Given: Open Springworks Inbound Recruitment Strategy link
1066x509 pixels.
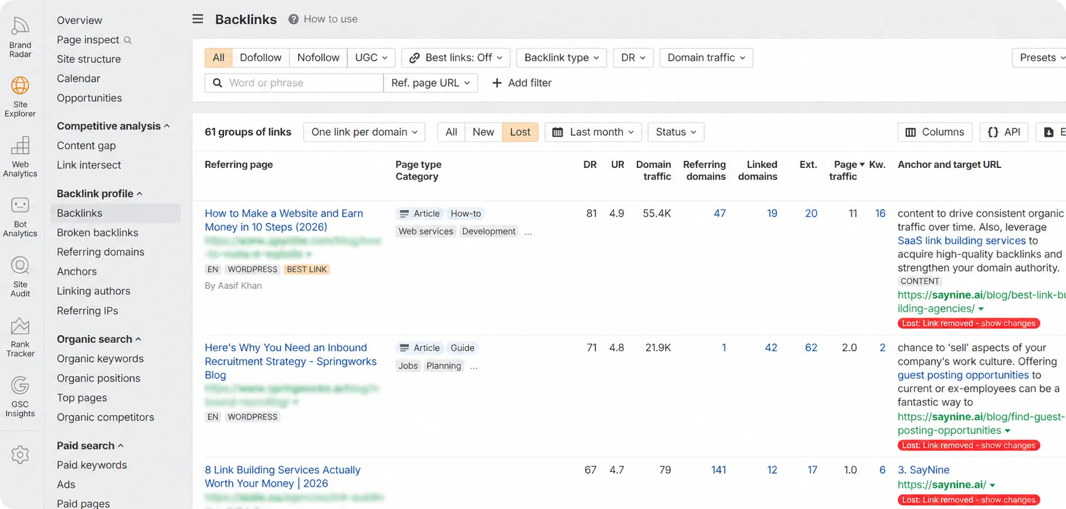Looking at the screenshot, I should point(291,361).
